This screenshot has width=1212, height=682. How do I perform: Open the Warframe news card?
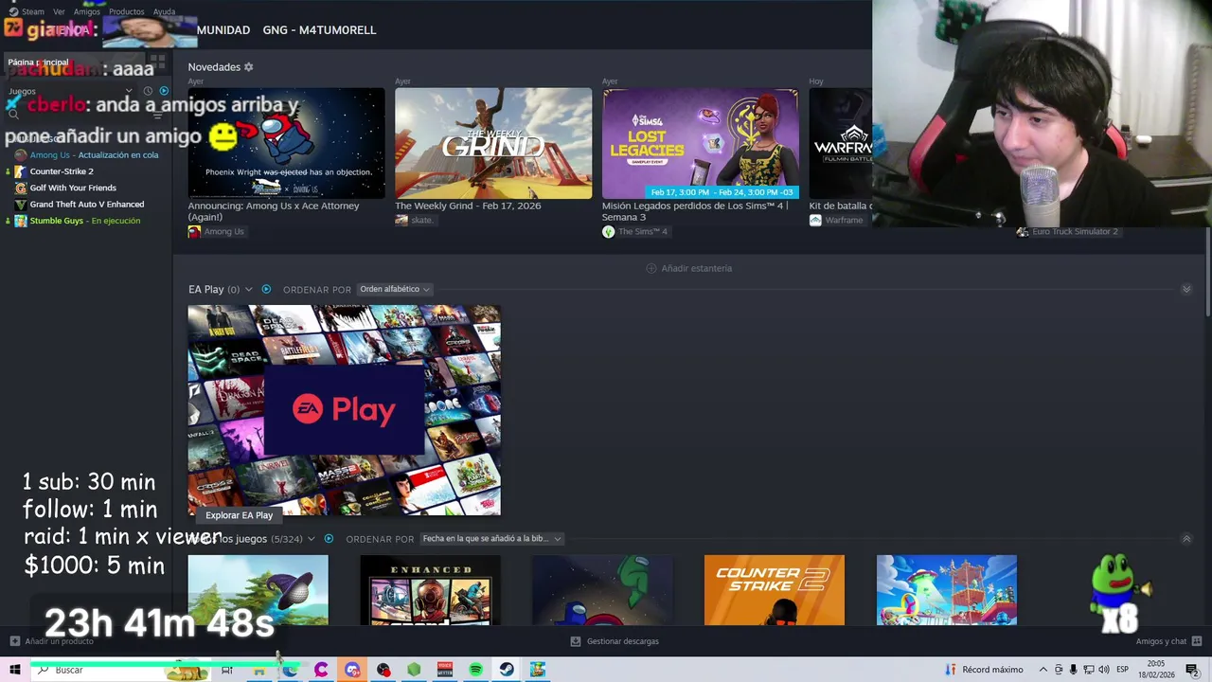(840, 143)
